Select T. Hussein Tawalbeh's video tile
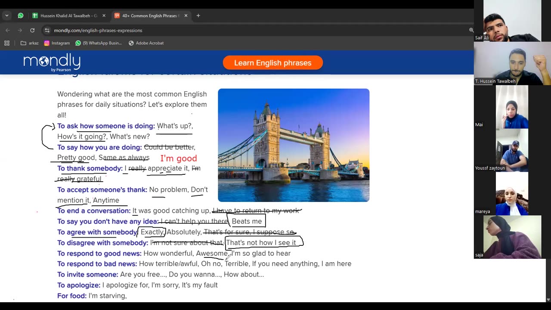Viewport: 551px width, 310px height. point(512,63)
